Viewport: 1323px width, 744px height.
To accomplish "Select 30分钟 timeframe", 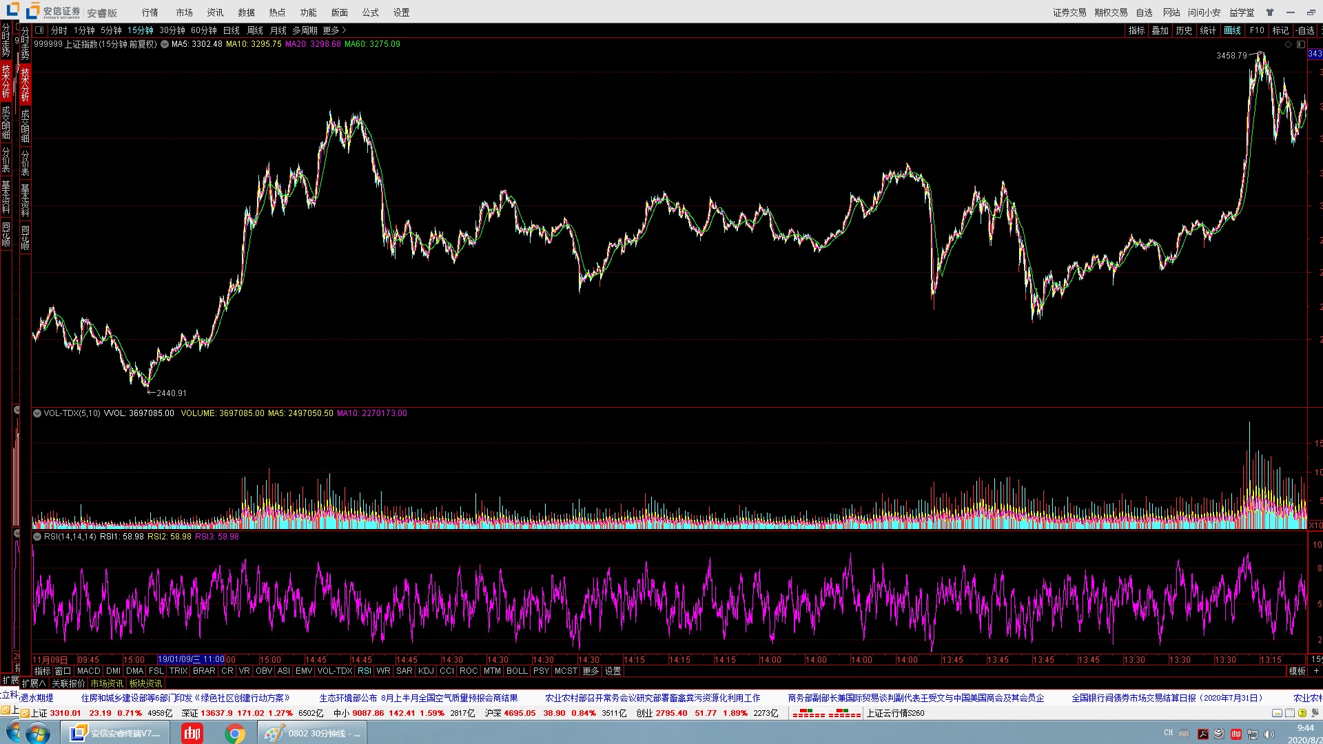I will pyautogui.click(x=172, y=30).
